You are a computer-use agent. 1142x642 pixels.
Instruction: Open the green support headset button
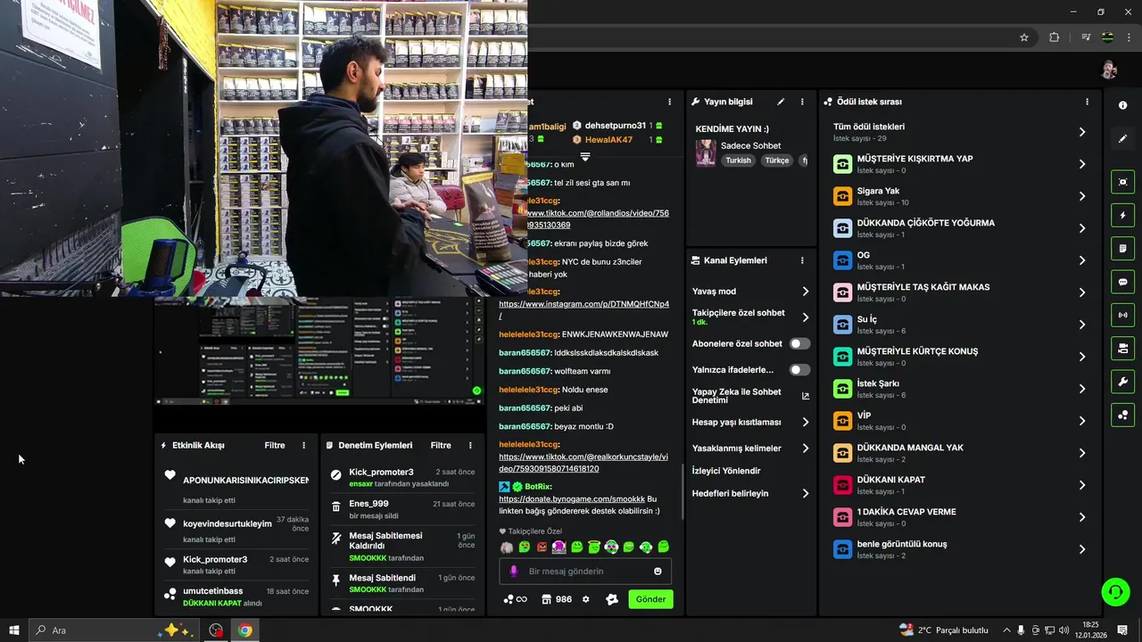1114,591
